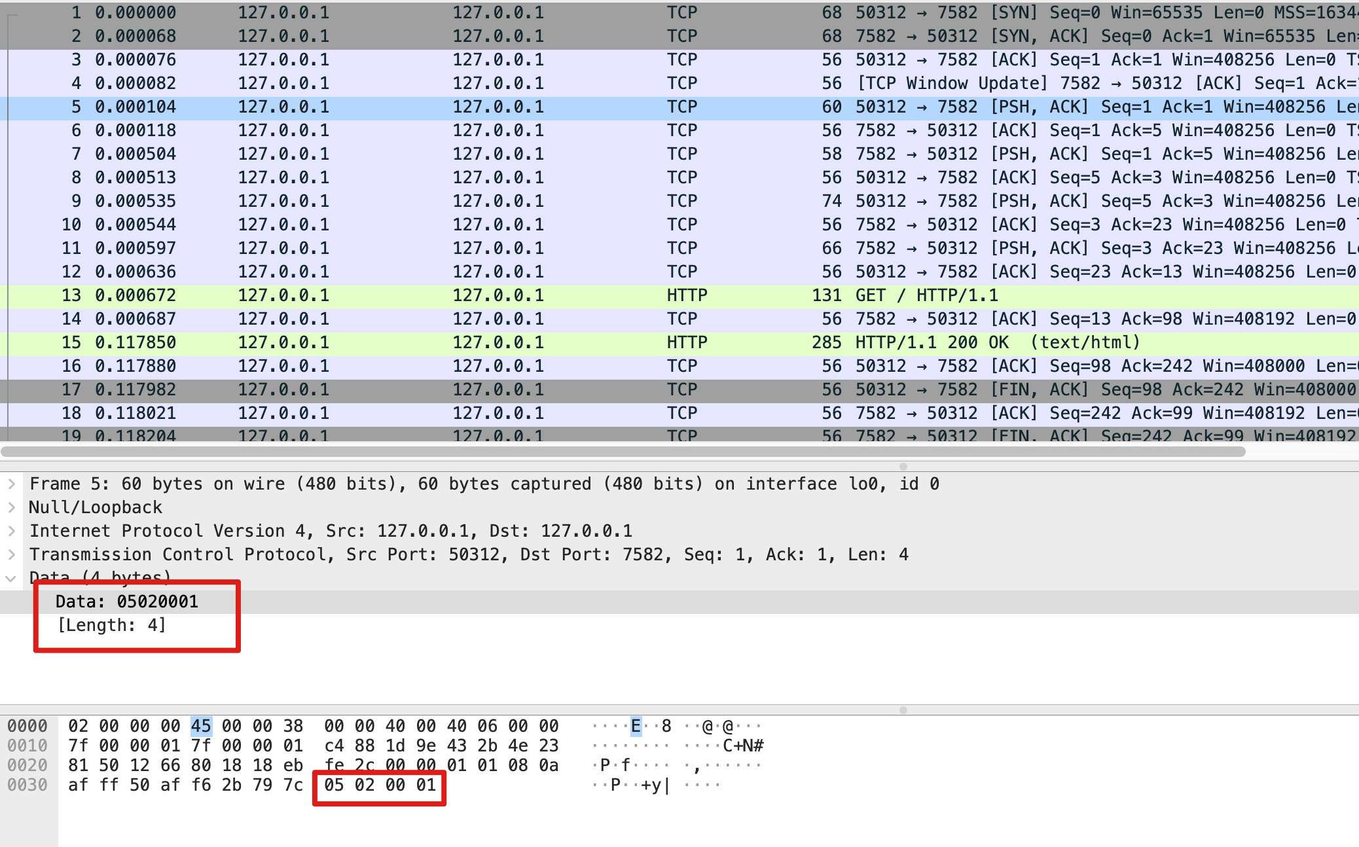
Task: Select packet 9 with length 74
Action: click(x=681, y=202)
